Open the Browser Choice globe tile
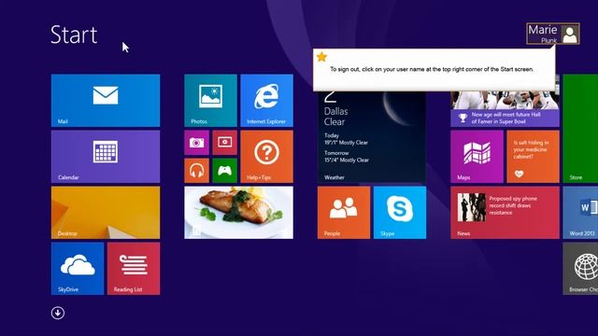 [x=580, y=269]
